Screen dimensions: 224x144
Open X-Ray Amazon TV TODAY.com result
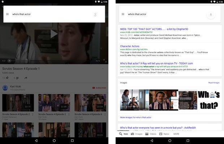click(156, 63)
